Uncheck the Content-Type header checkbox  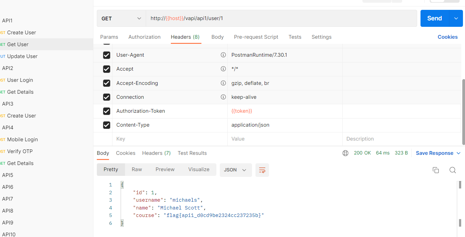[x=107, y=125]
